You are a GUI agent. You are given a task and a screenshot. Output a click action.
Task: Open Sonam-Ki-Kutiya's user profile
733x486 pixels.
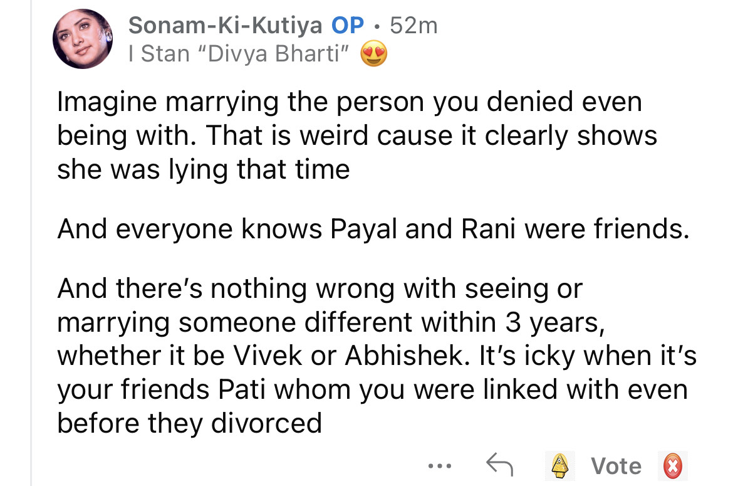pyautogui.click(x=225, y=26)
